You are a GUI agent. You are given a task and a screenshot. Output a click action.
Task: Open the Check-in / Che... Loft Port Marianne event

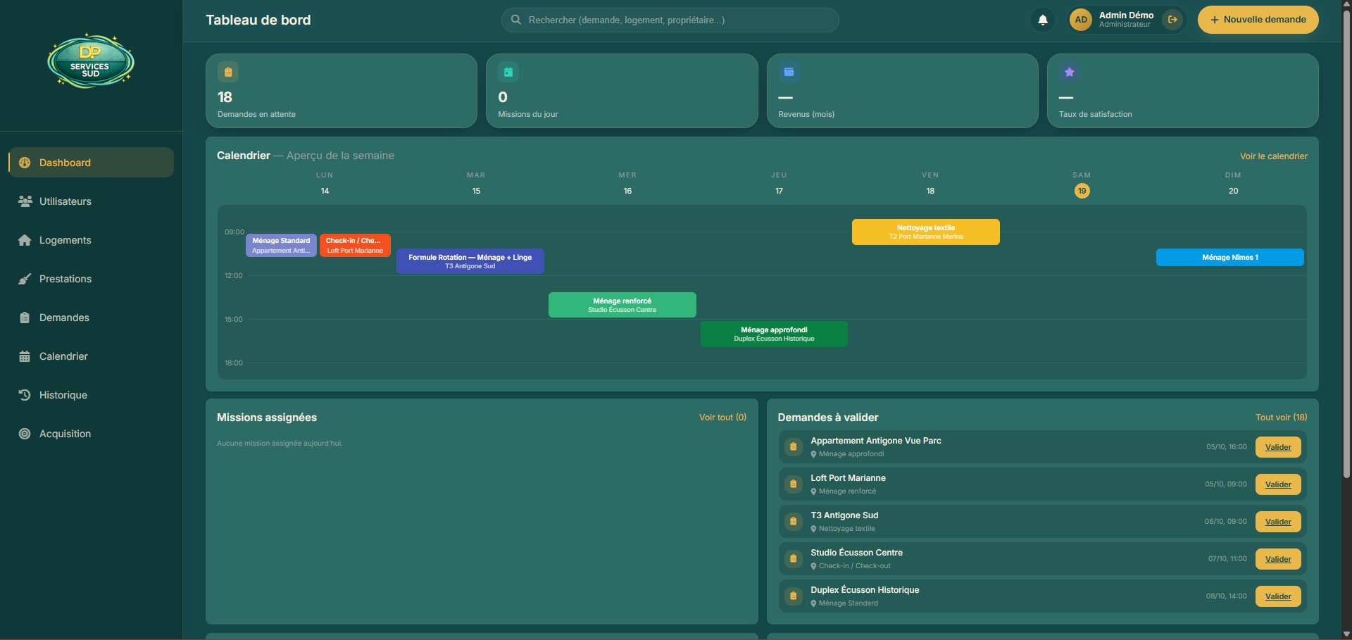pos(355,245)
